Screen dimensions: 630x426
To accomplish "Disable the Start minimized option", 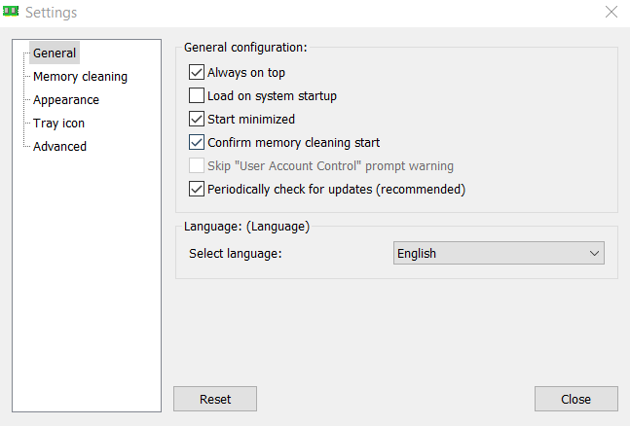I will (197, 119).
